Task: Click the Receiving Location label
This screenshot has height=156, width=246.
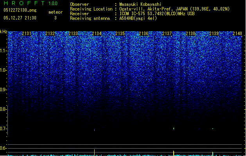Action: pyautogui.click(x=91, y=9)
